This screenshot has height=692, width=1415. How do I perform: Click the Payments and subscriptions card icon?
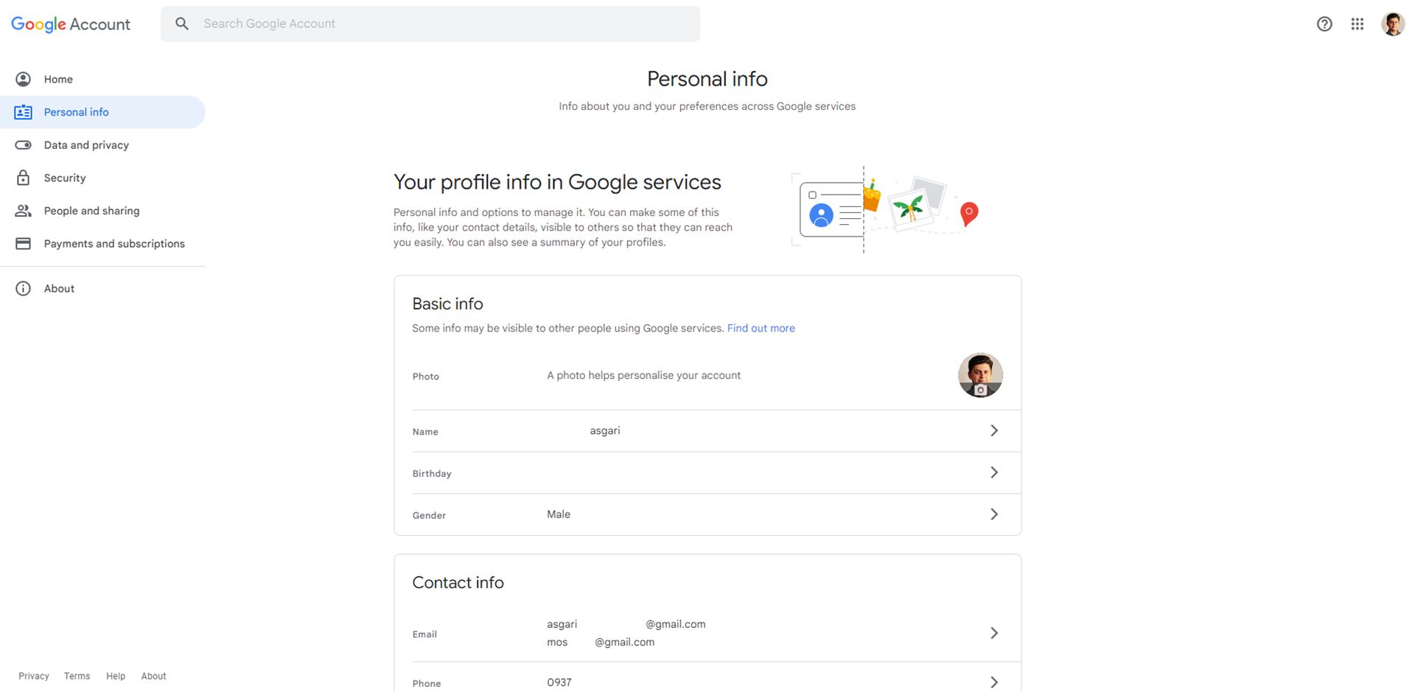tap(24, 243)
